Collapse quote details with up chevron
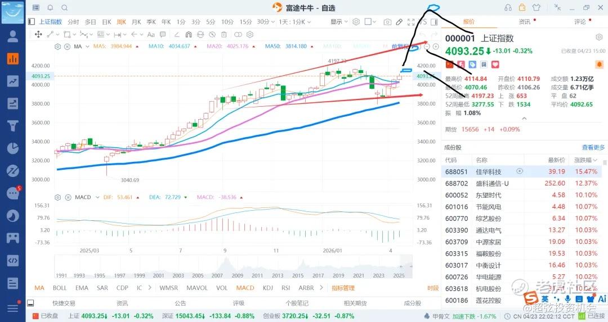The width and height of the screenshot is (608, 322). click(524, 119)
